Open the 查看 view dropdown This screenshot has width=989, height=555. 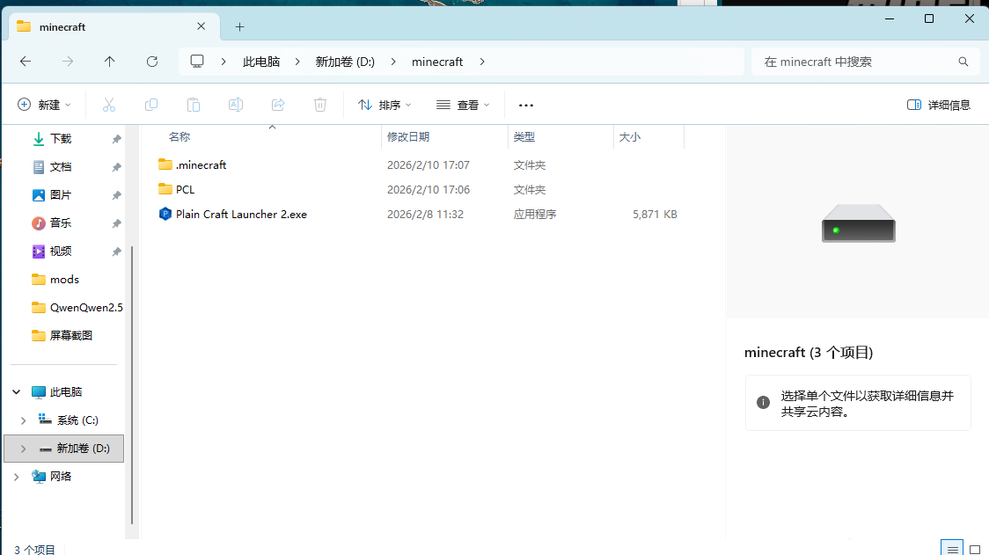click(x=463, y=105)
